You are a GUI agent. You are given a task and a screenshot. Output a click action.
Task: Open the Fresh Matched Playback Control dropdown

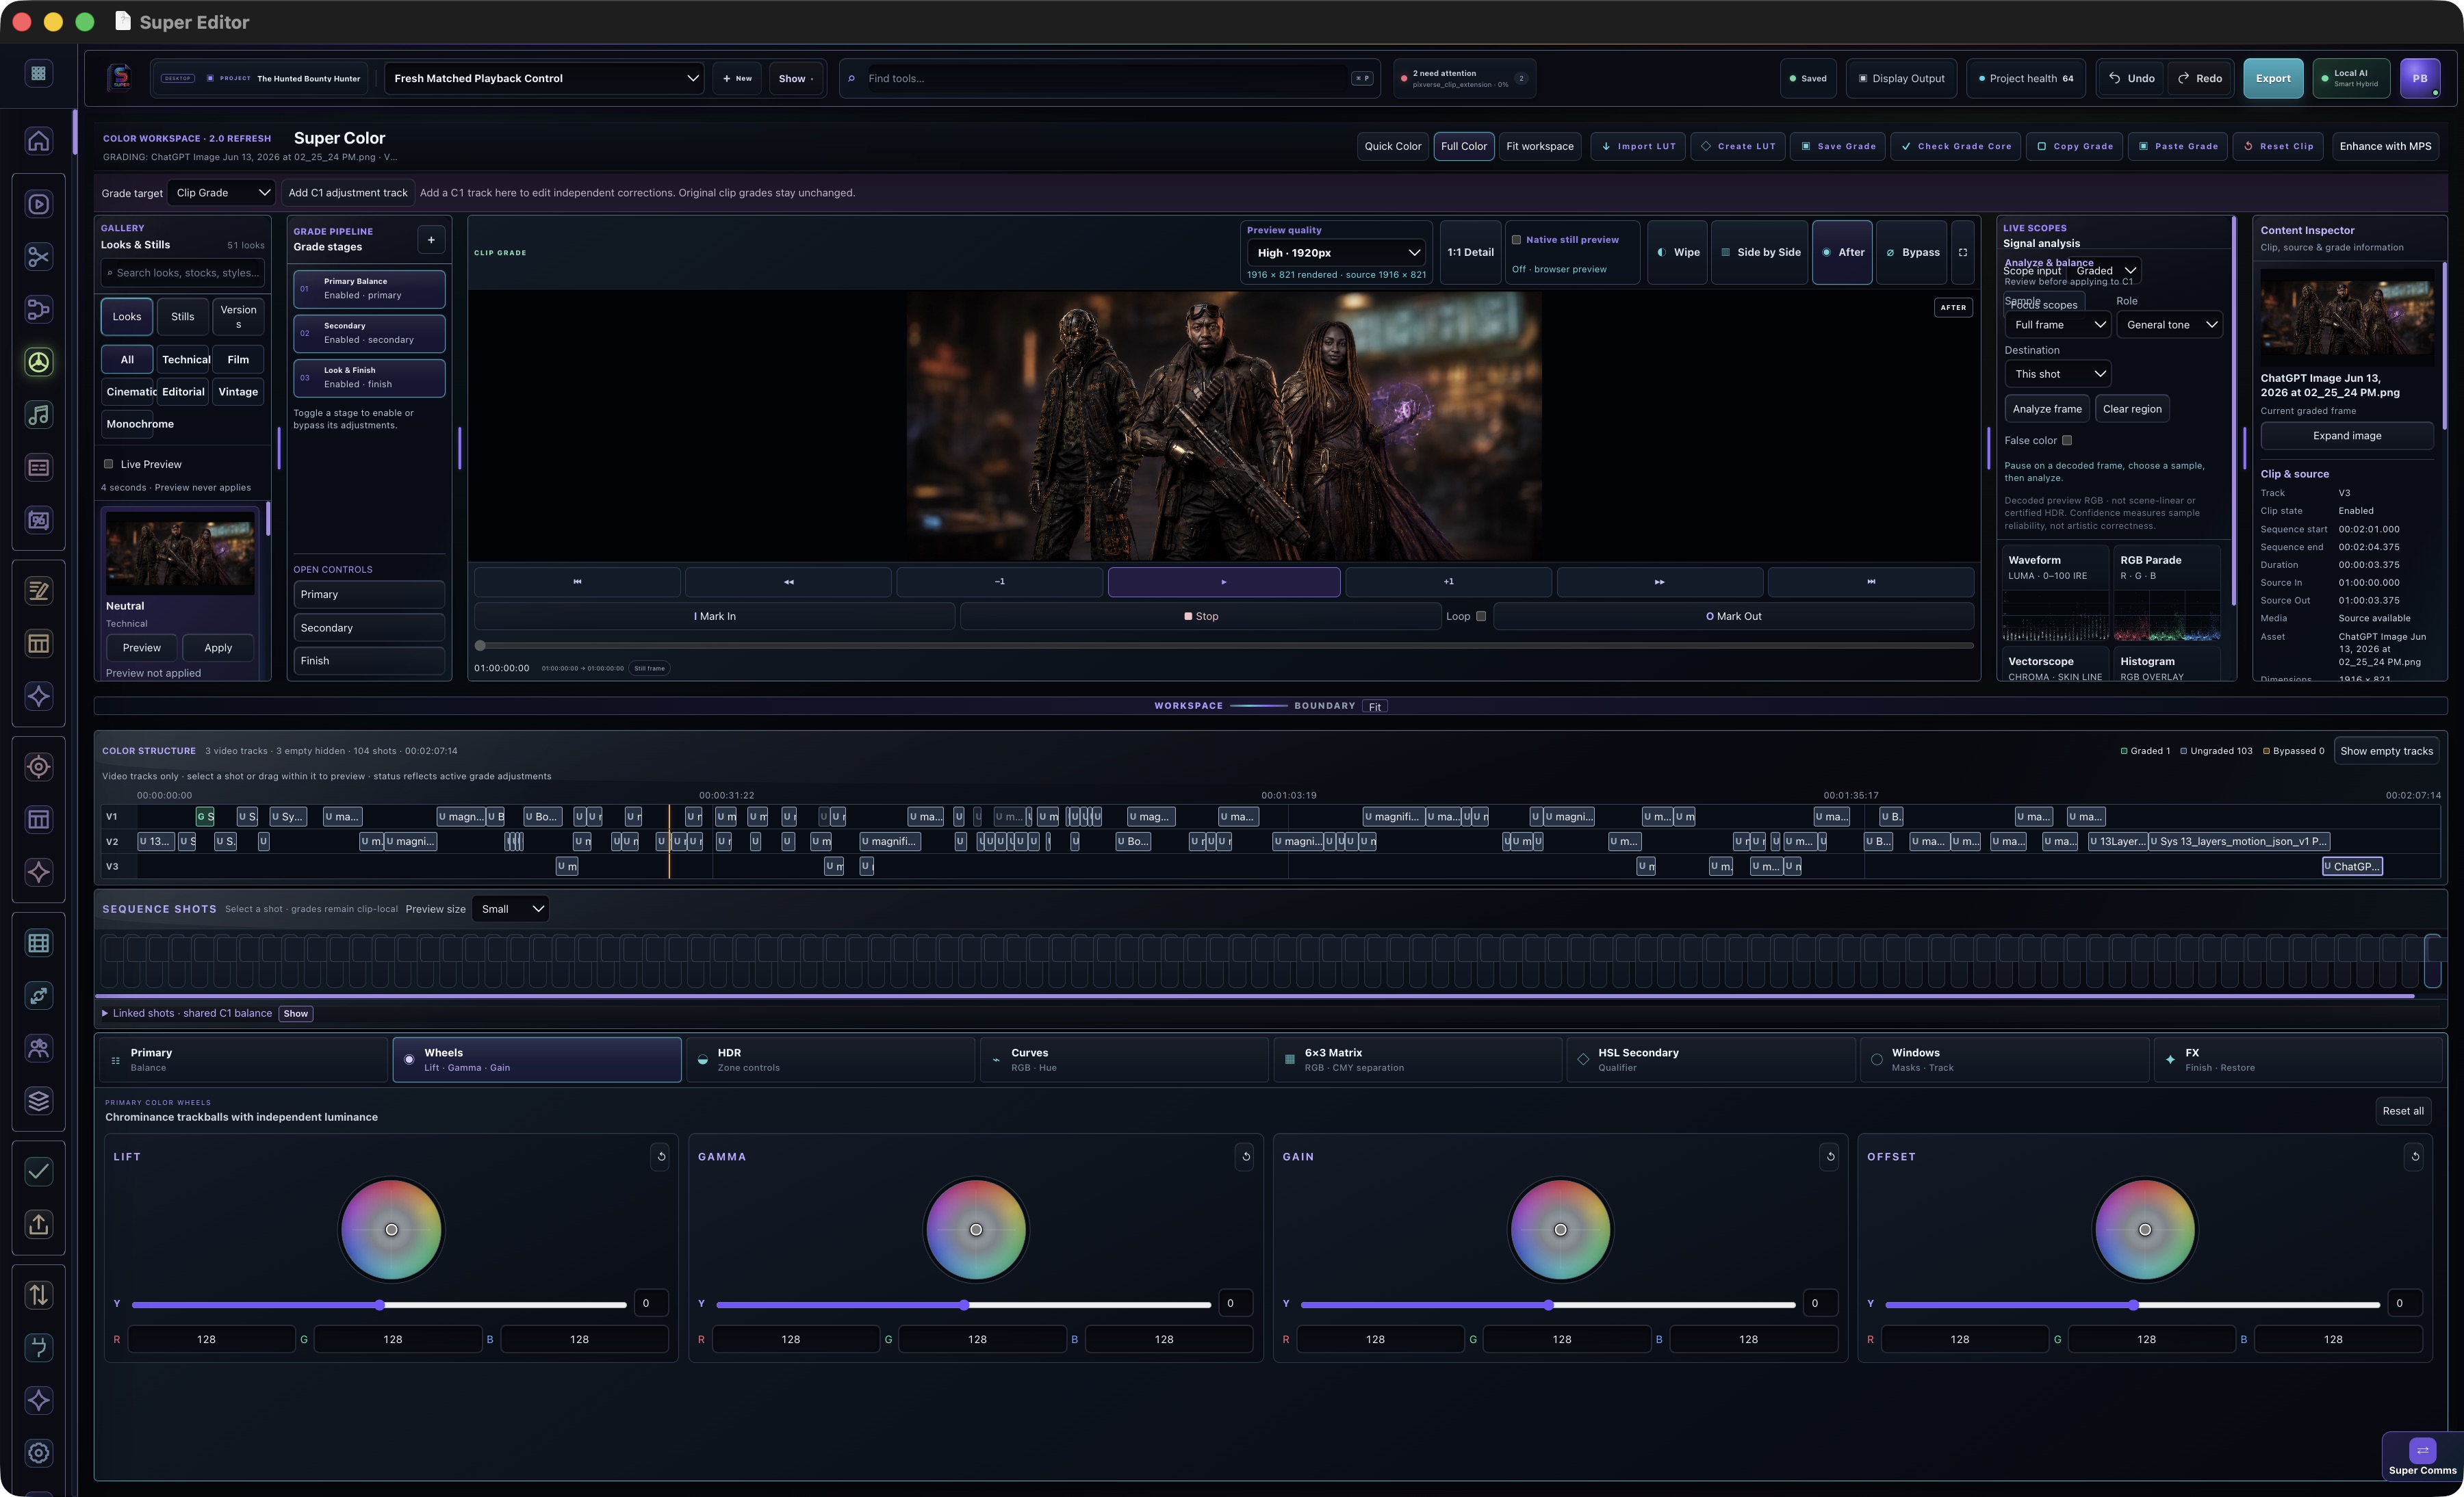pos(544,78)
